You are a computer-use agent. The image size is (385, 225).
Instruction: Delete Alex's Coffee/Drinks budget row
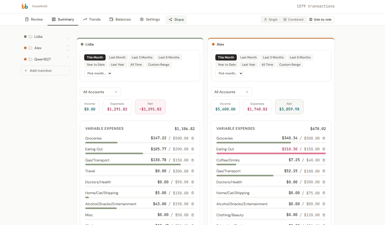pyautogui.click(x=324, y=160)
